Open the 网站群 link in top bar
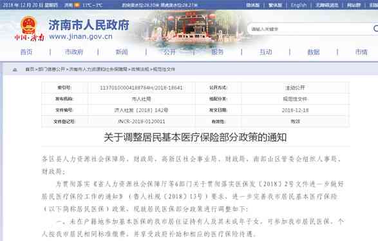 (x=354, y=5)
